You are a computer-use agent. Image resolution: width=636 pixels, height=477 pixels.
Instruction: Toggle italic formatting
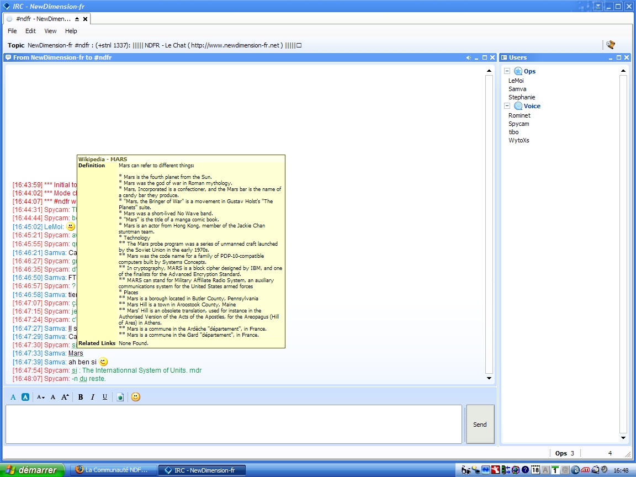93,397
